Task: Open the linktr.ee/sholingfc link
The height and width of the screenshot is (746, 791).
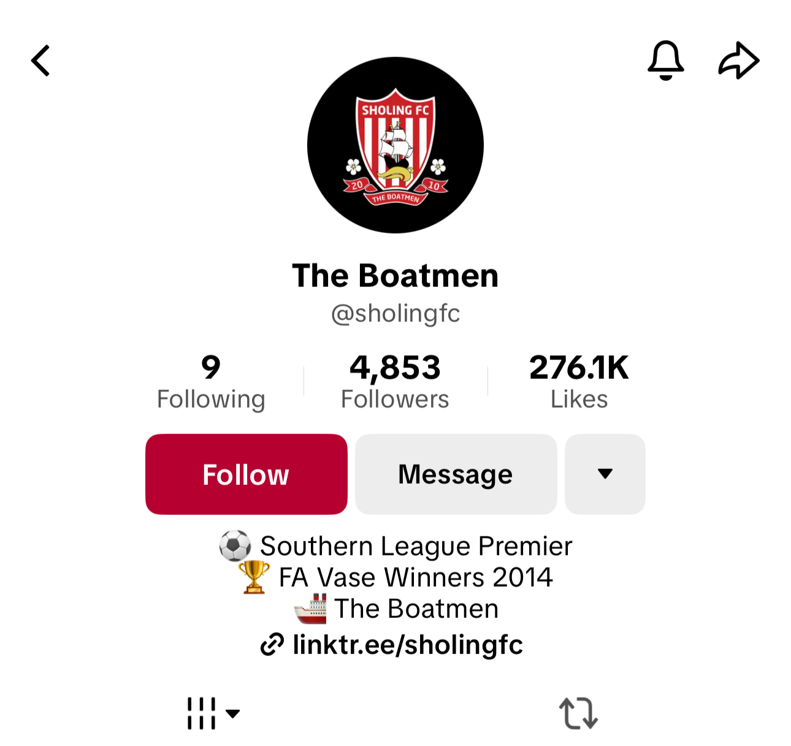Action: coord(408,645)
